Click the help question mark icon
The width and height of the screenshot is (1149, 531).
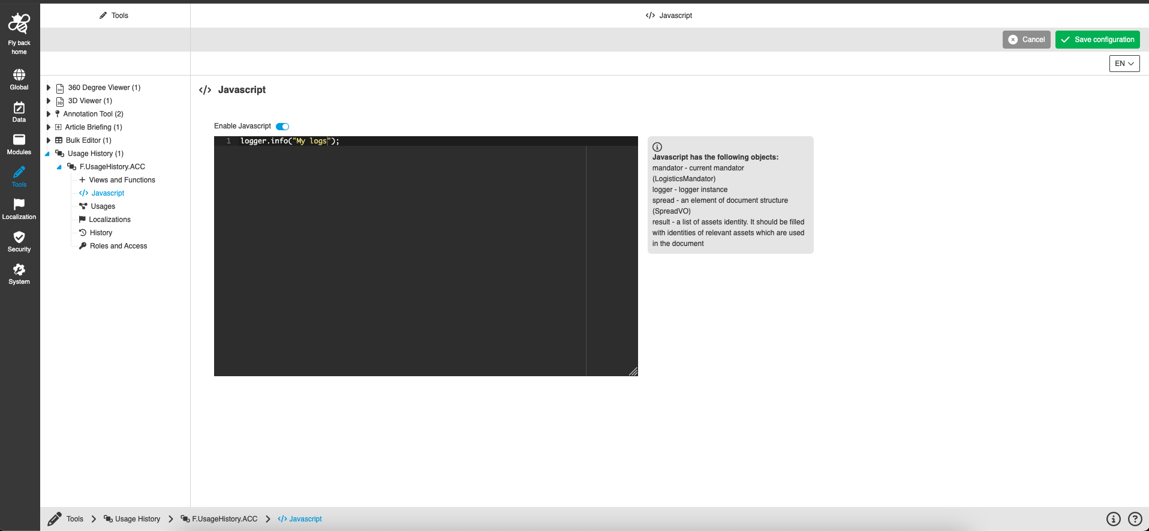pyautogui.click(x=1135, y=519)
